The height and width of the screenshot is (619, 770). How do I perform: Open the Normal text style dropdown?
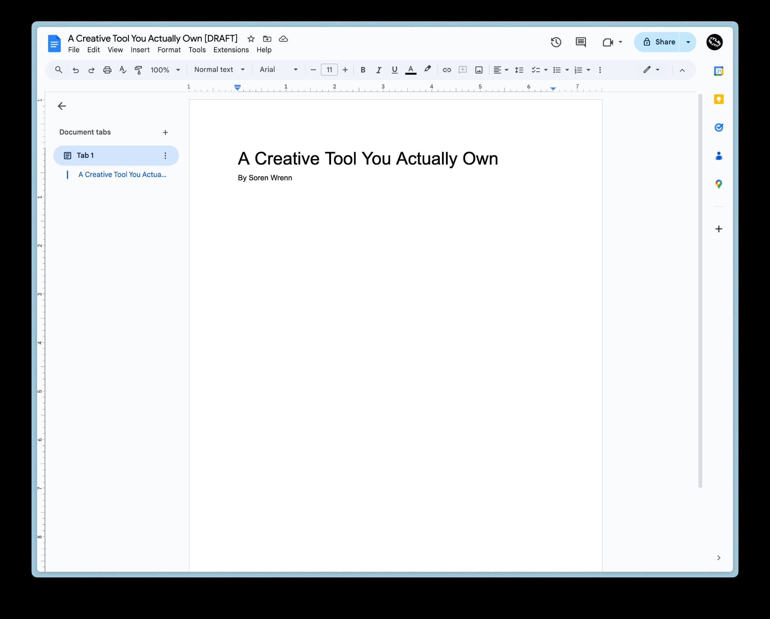(219, 70)
